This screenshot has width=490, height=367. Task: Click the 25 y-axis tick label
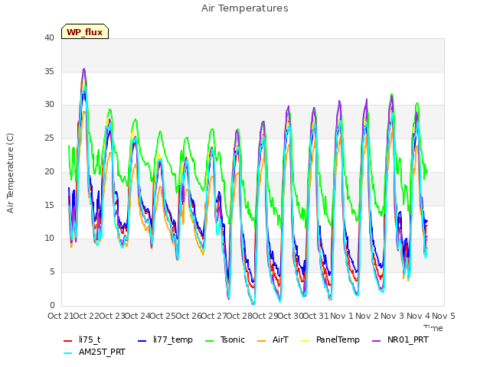[x=49, y=138]
